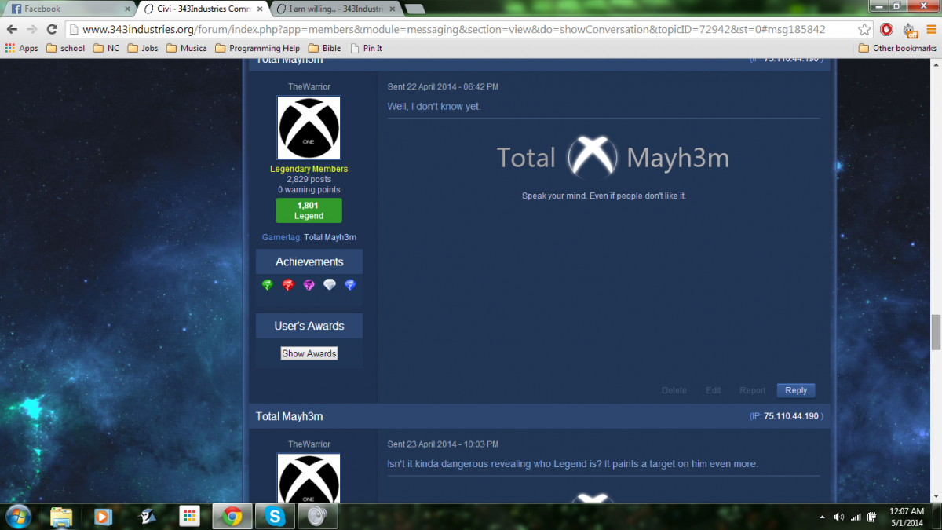Click the Report link on the message
Screen dimensions: 942x530
(x=752, y=390)
